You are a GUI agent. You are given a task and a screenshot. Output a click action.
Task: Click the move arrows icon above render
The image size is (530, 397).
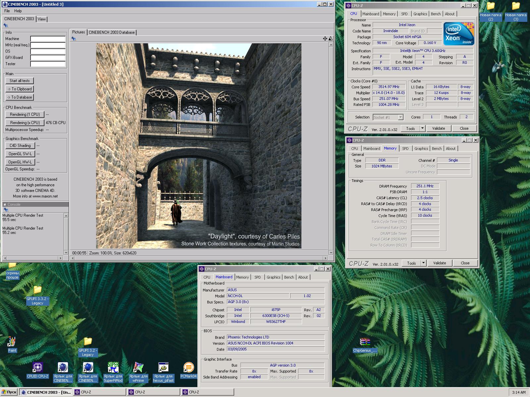(325, 39)
